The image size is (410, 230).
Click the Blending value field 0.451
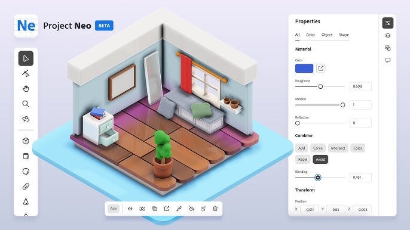pyautogui.click(x=360, y=178)
